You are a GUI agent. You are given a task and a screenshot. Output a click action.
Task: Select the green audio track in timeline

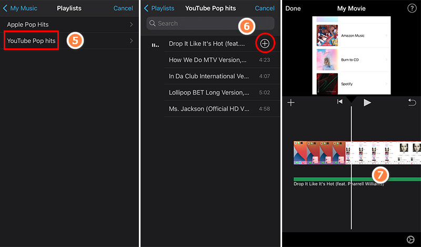[357, 179]
